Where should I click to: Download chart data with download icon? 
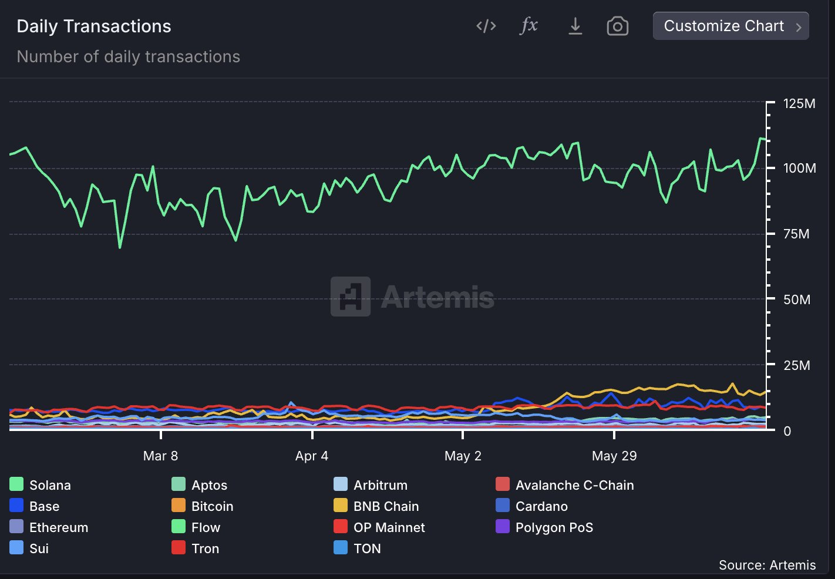pyautogui.click(x=575, y=26)
